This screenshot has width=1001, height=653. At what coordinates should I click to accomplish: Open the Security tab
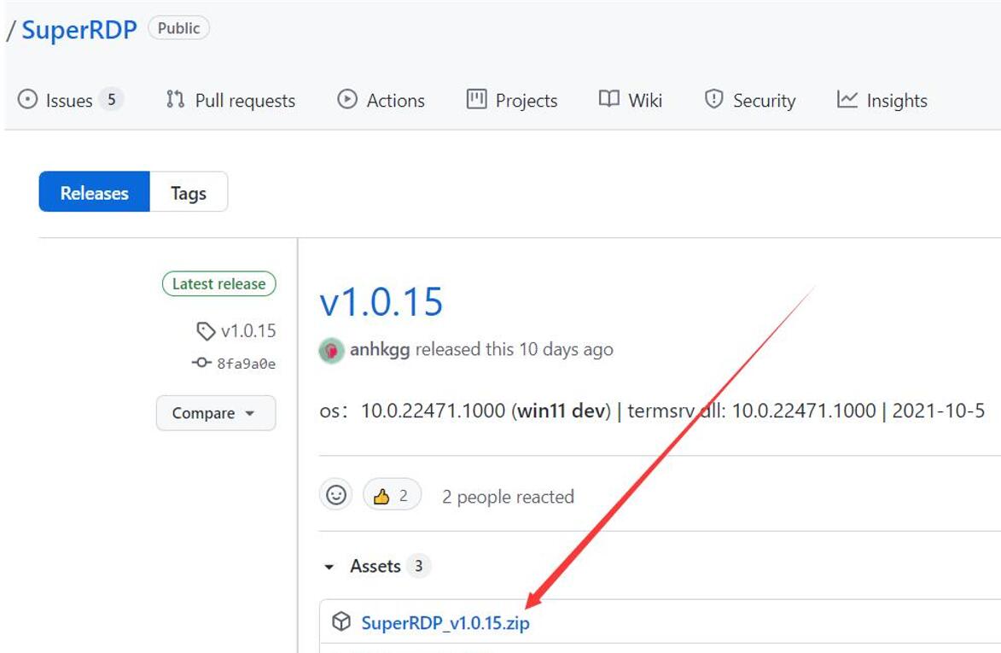pyautogui.click(x=750, y=100)
